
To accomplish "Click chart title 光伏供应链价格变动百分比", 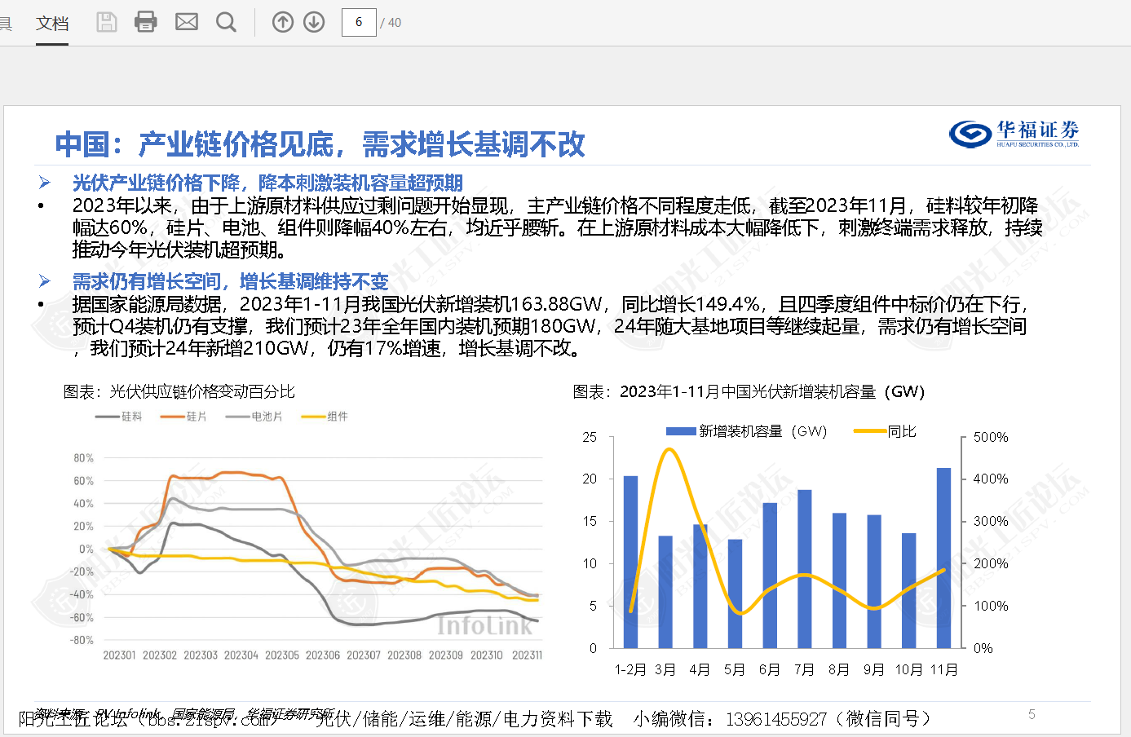I will (179, 392).
